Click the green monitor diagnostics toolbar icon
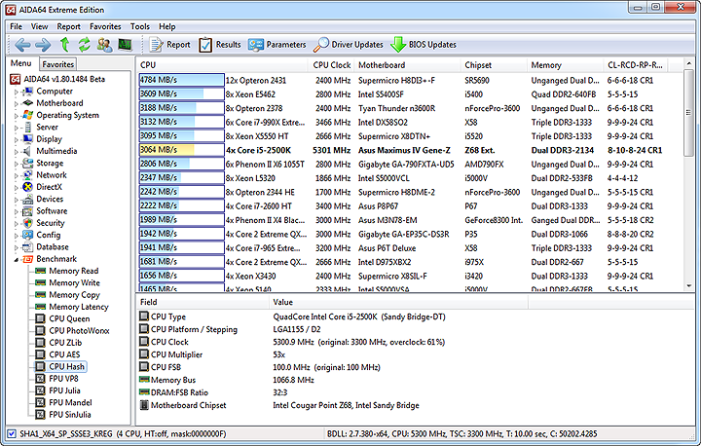 [125, 44]
